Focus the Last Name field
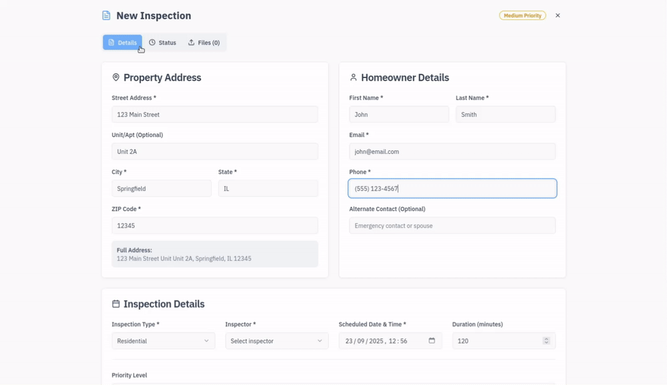Screen dimensions: 667x385 (x=506, y=115)
